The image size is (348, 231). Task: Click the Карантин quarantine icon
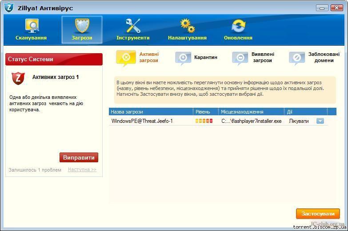click(x=183, y=58)
